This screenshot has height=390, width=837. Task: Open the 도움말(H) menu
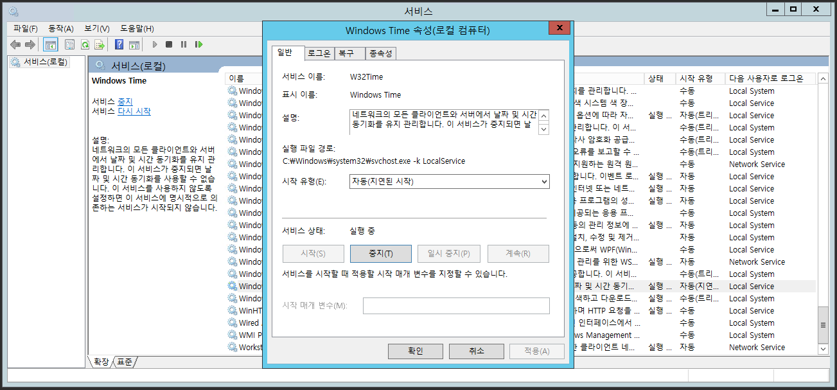point(137,29)
